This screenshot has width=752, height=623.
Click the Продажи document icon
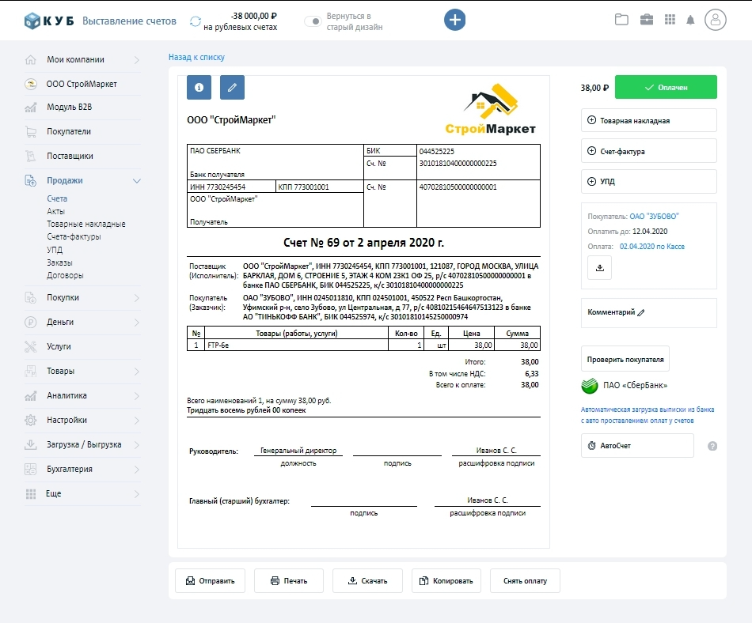[x=31, y=180]
